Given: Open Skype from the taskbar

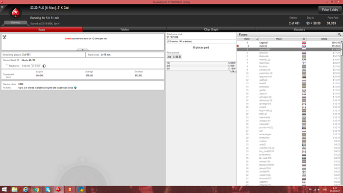Looking at the screenshot, I should pos(48,190).
